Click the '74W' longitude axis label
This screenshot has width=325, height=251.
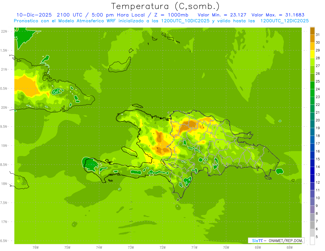99,247
